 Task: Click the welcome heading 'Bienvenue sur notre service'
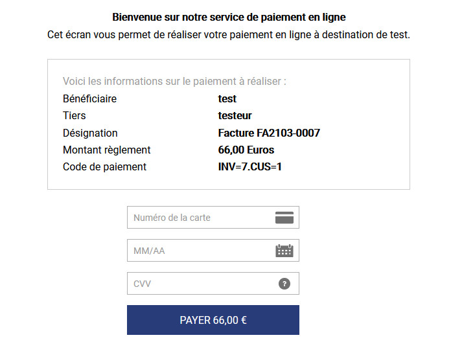(x=229, y=17)
